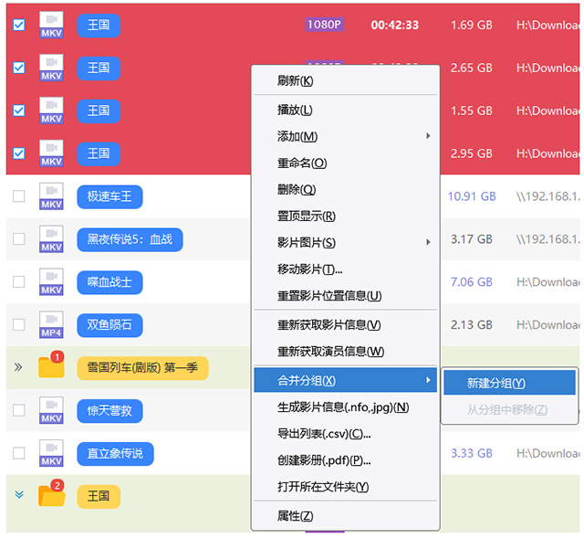Click the duration 00:42:33
Viewport: 584px width, 538px height.
[395, 25]
